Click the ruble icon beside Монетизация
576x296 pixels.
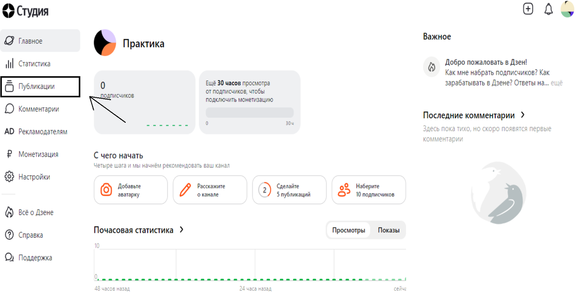[x=9, y=154]
